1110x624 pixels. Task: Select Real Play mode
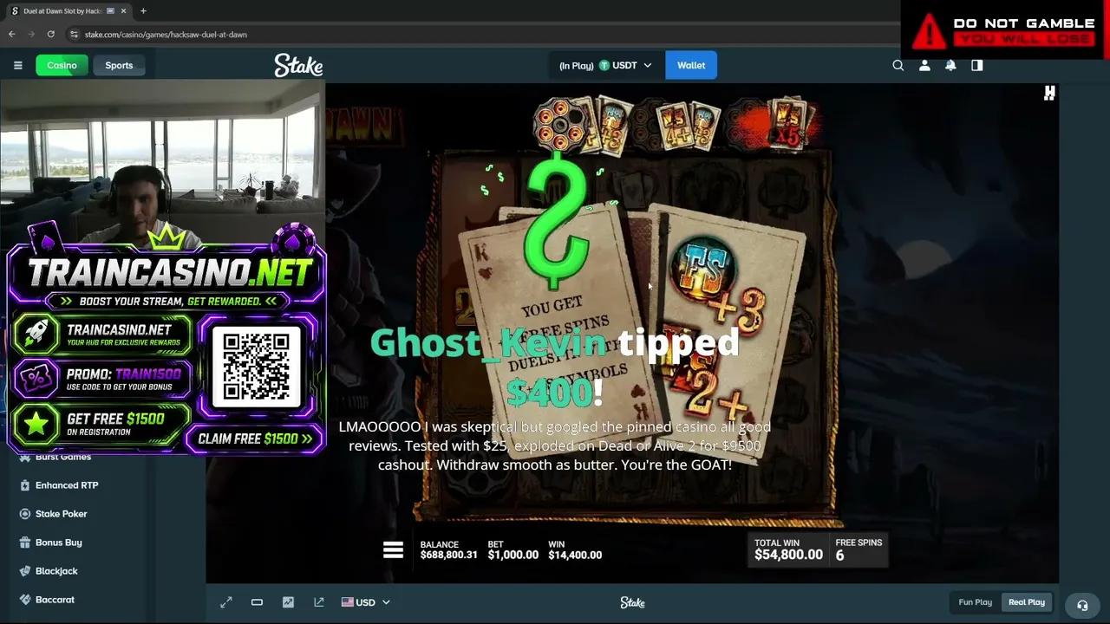point(1027,602)
